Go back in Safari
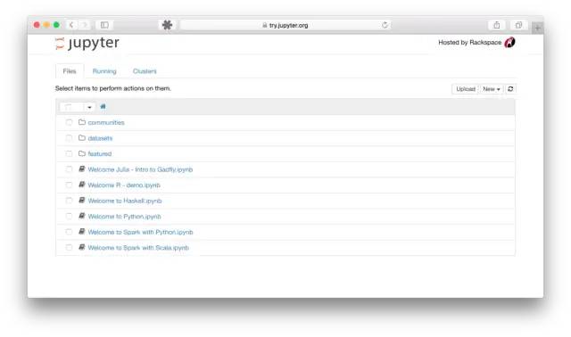This screenshot has width=571, height=337. point(71,25)
